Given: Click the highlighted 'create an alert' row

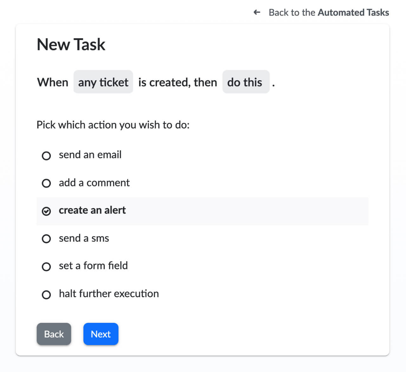Looking at the screenshot, I should [202, 211].
